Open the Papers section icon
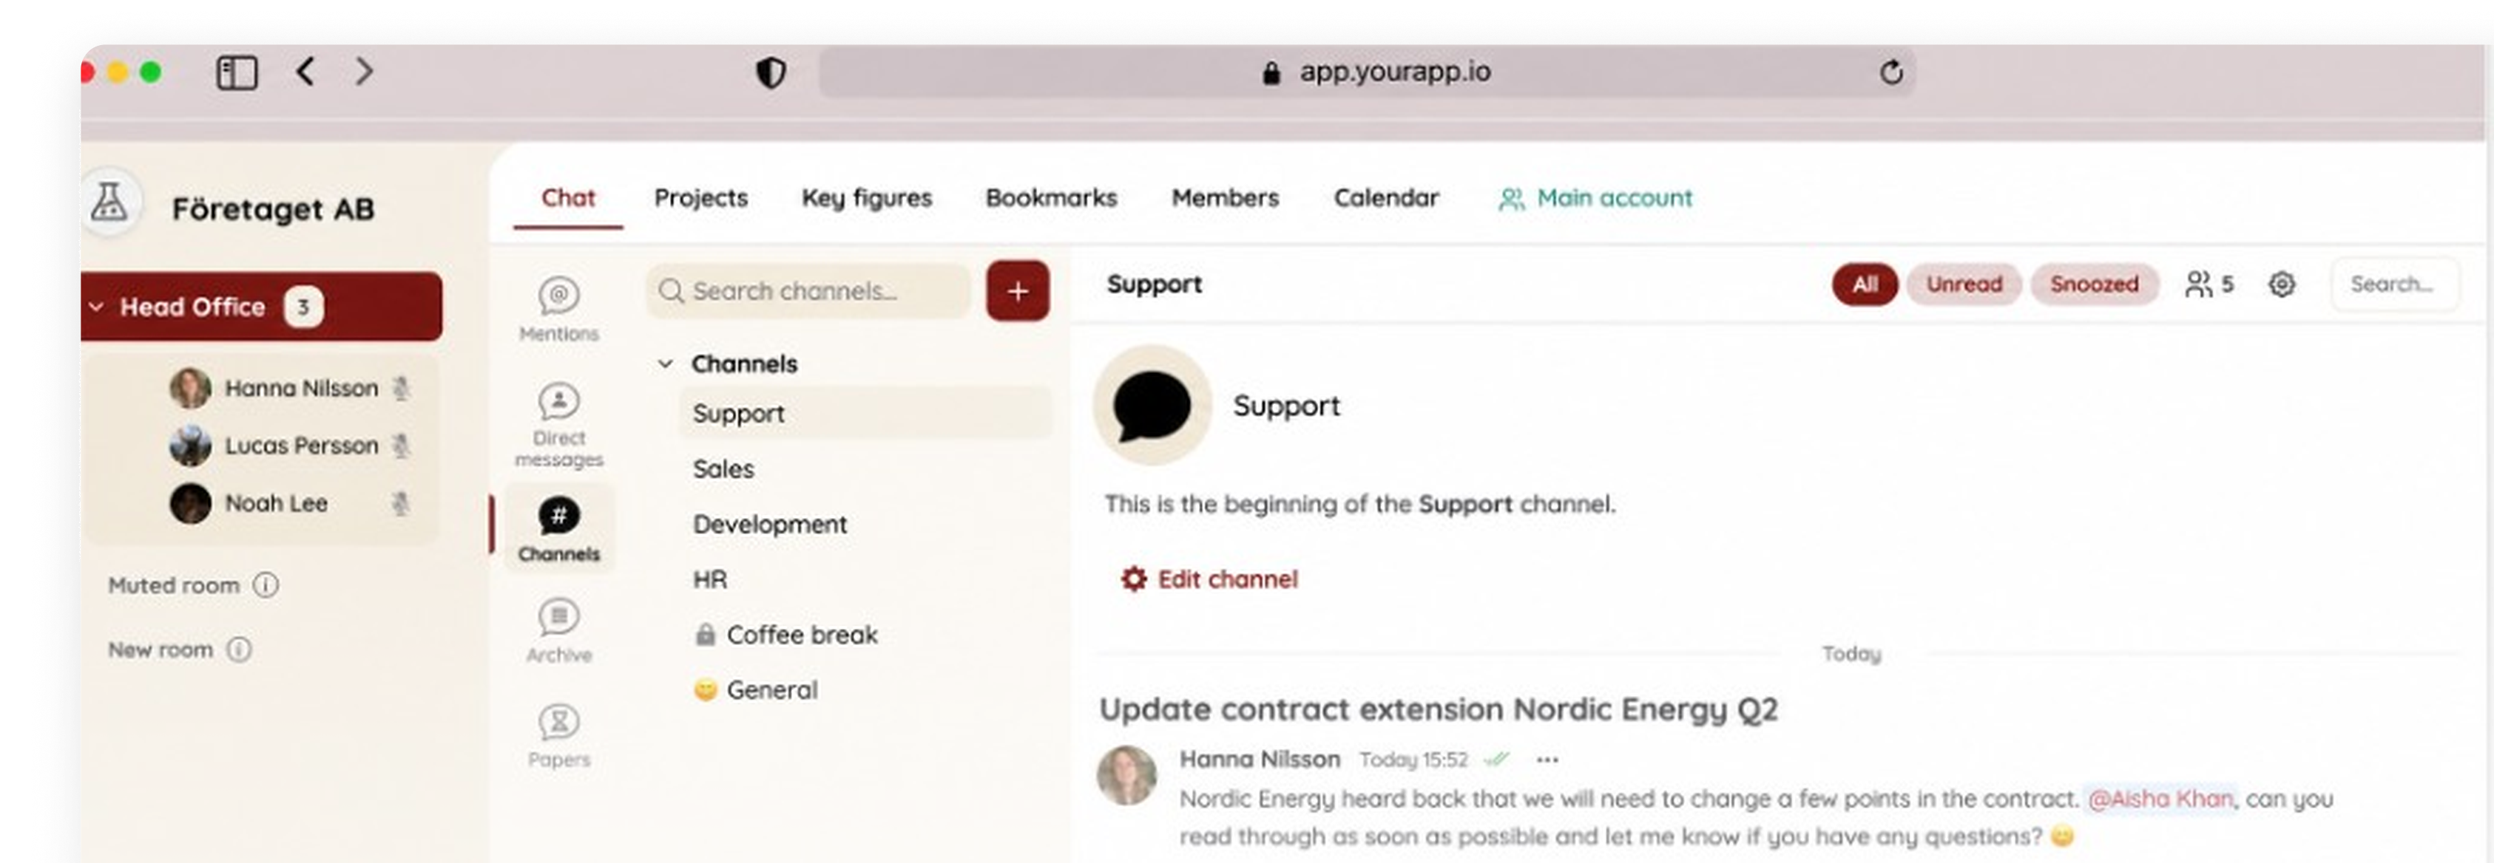The width and height of the screenshot is (2494, 863). (x=558, y=722)
